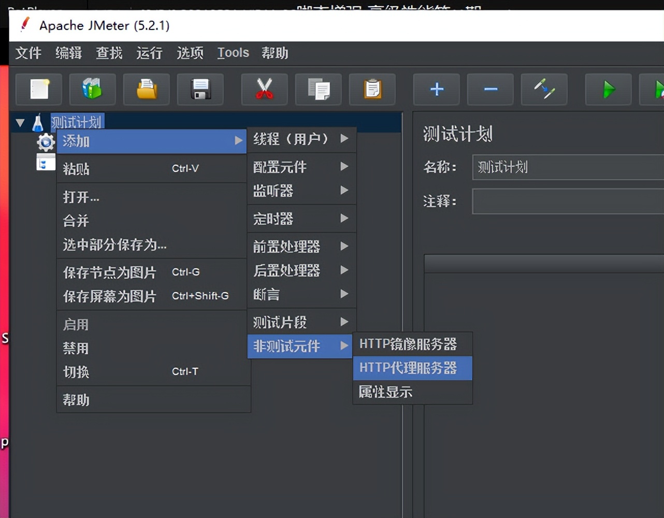Click the Toggle enable/disable icon
Screen dimensions: 664x518
tap(544, 89)
